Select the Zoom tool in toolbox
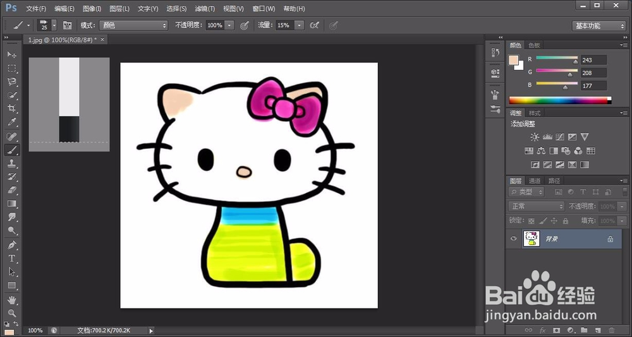 11,313
